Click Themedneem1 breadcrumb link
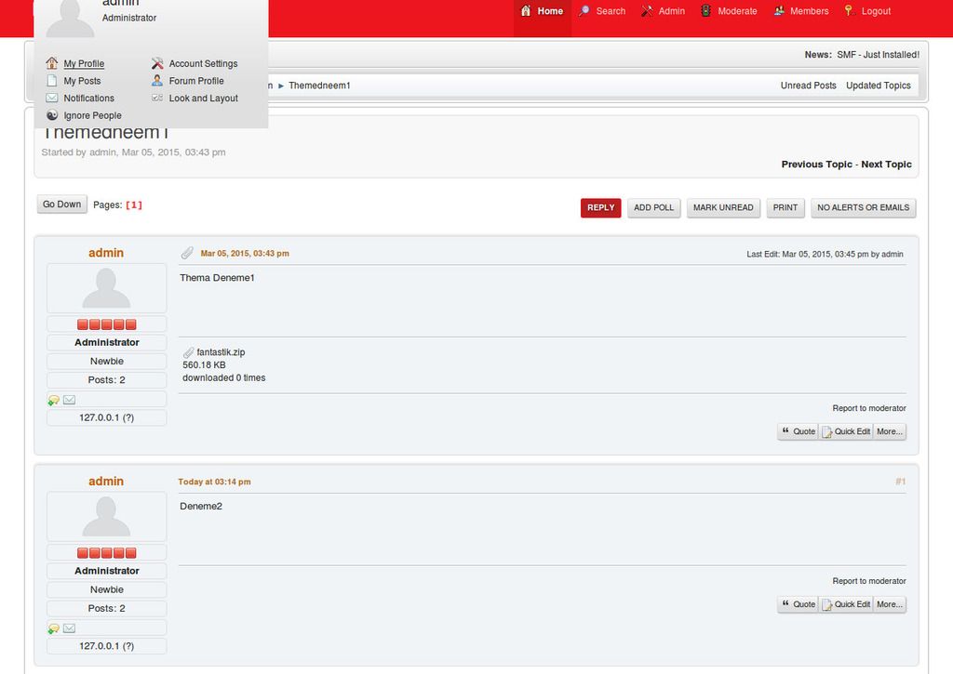The height and width of the screenshot is (674, 953). click(319, 86)
